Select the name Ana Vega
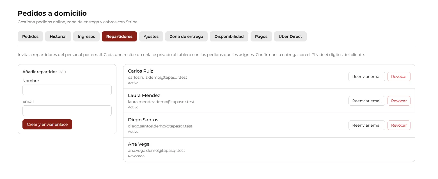The height and width of the screenshot is (179, 438). 139,144
